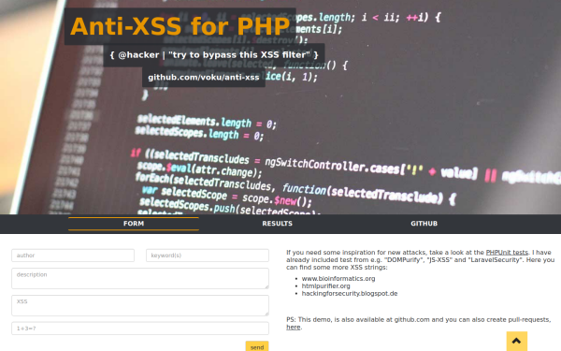The image size is (561, 351).
Task: Click the XSS textarea
Action: [140, 305]
